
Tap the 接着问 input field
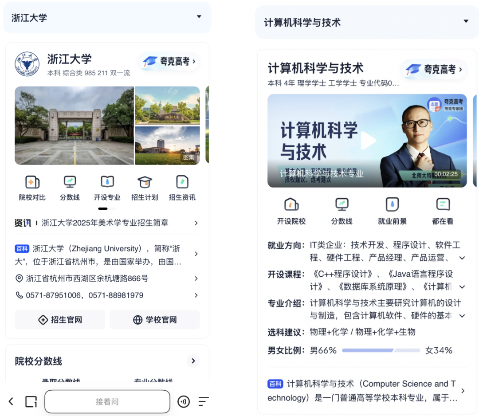coord(107,401)
